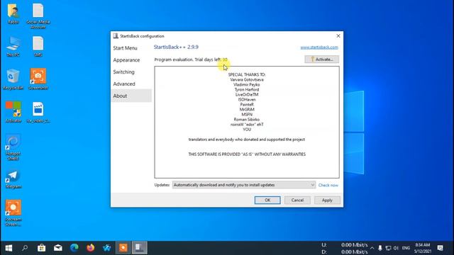Switch to the orange screen recorder taskbar app

[x=123, y=248]
